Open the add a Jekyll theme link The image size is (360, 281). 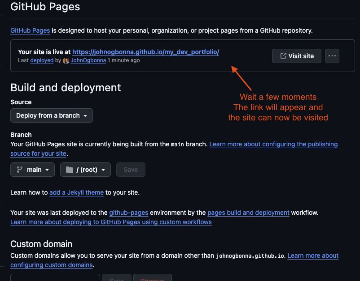[76, 192]
